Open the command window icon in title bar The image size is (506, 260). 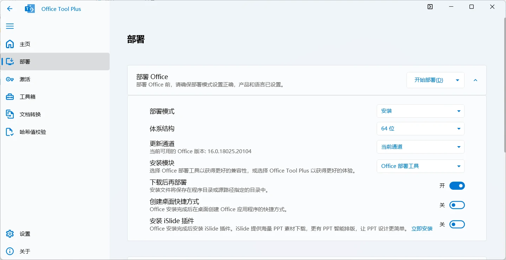[430, 7]
